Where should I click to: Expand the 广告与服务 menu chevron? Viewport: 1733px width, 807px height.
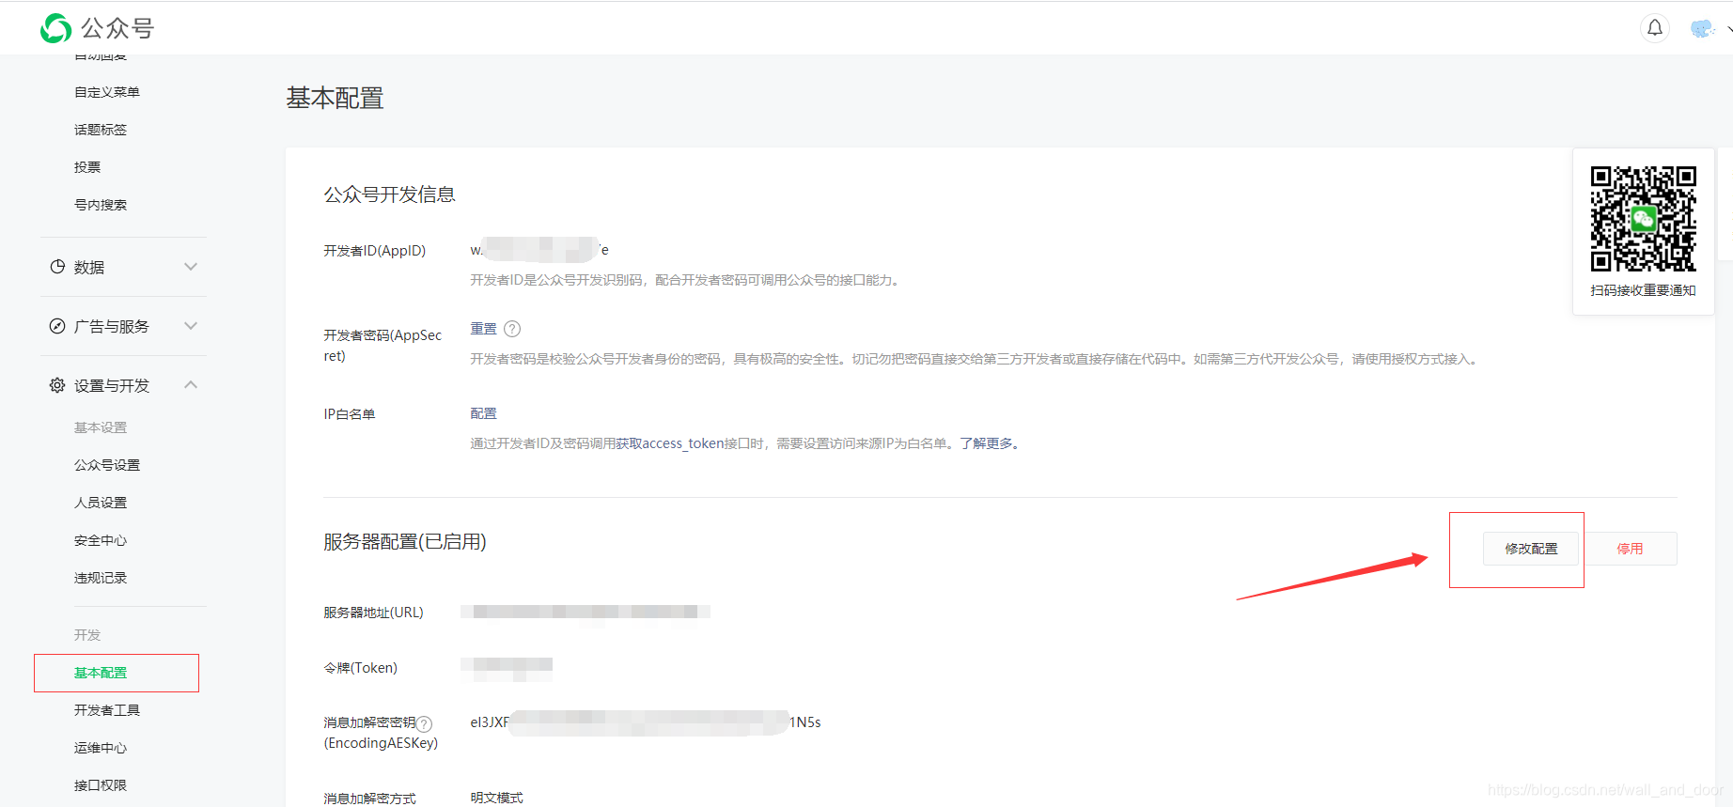click(x=191, y=326)
